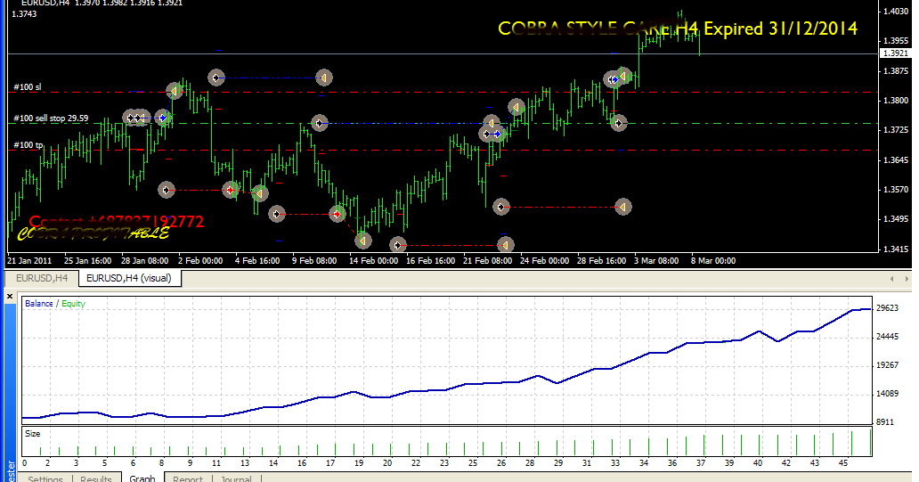This screenshot has width=919, height=482.
Task: Click the 14089 balance axis value
Action: click(887, 394)
